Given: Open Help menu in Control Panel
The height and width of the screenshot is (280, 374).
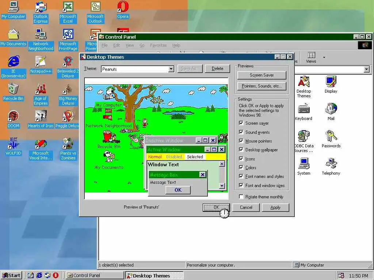Looking at the screenshot, I should coord(176,45).
